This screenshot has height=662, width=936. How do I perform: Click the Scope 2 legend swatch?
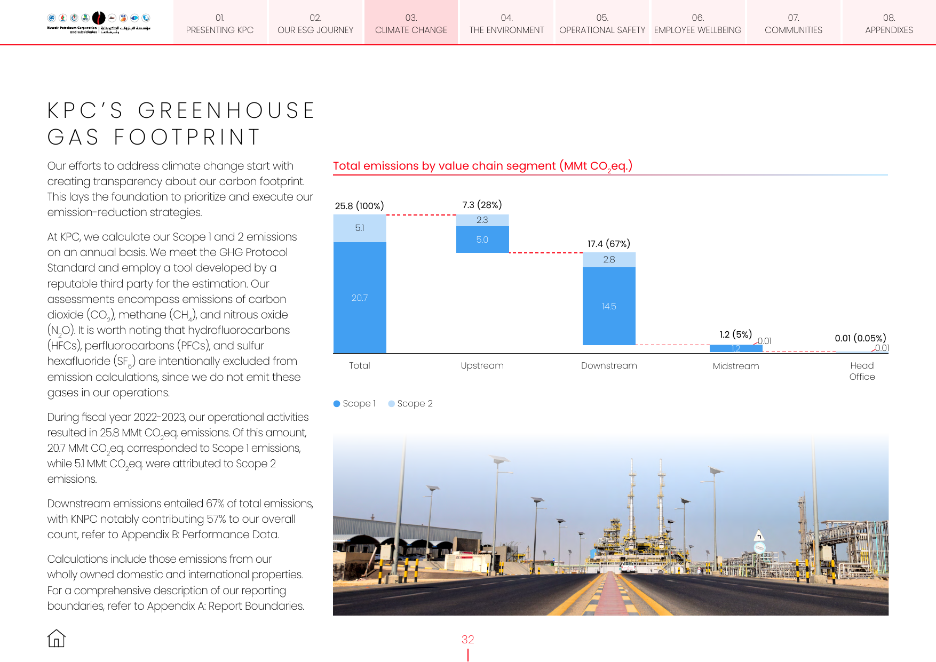391,404
